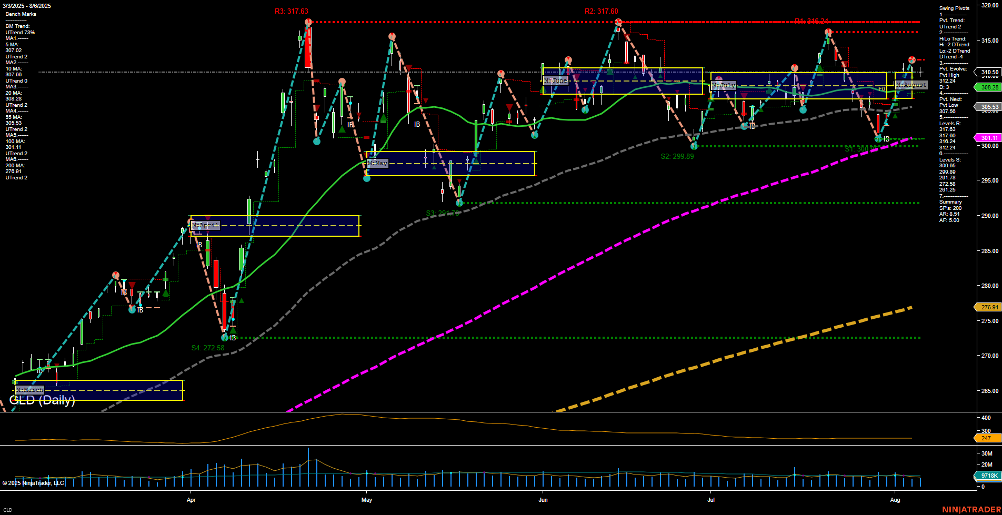Click the Pvt Low 307.56 readout
The image size is (1002, 515).
pos(949,108)
